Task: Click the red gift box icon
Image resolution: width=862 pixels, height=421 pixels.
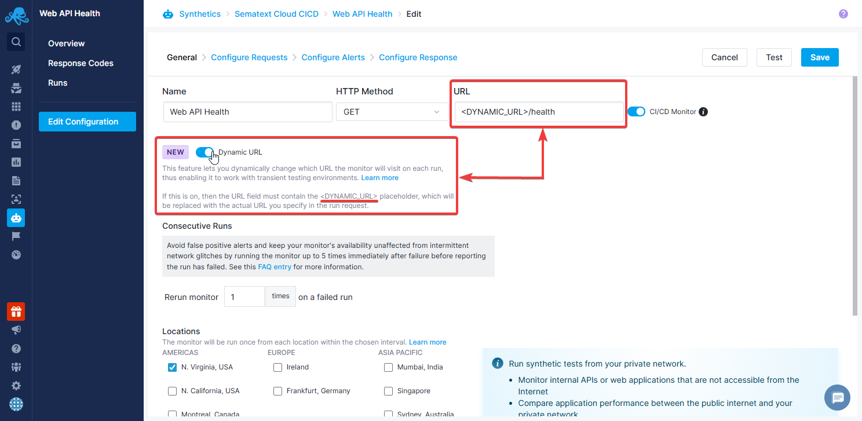Action: (x=16, y=312)
